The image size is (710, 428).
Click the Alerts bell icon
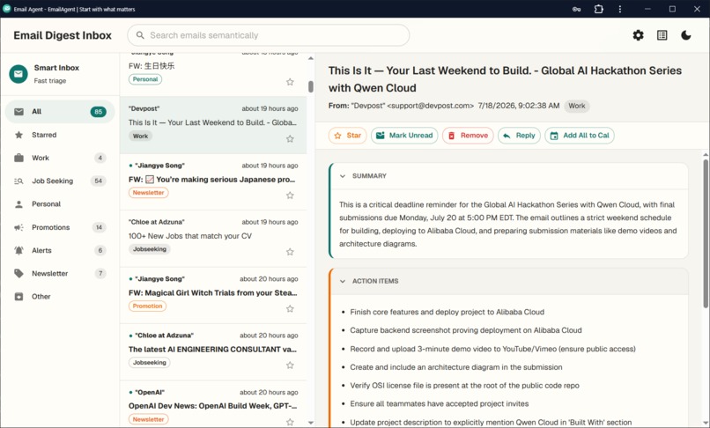(x=18, y=250)
